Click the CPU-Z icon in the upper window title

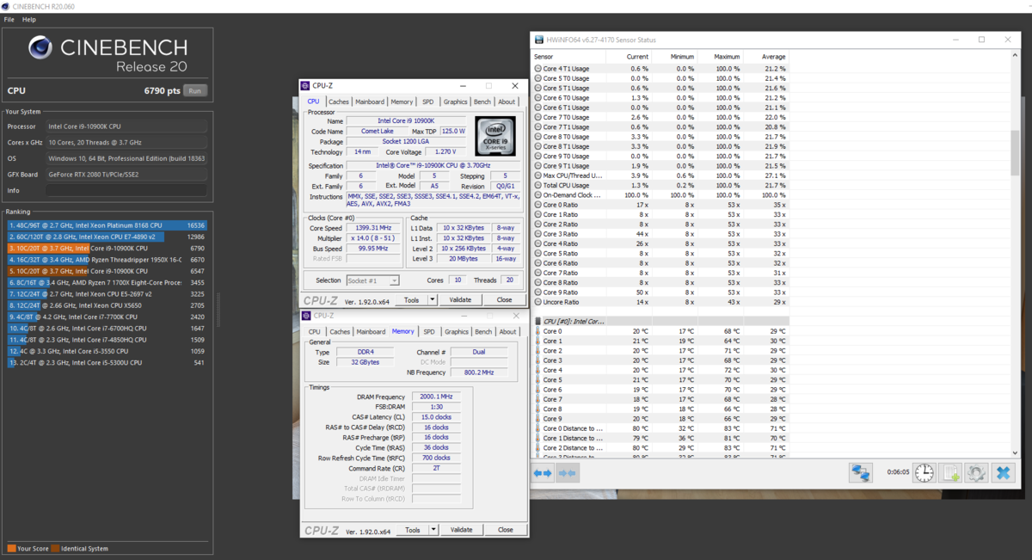[x=305, y=85]
